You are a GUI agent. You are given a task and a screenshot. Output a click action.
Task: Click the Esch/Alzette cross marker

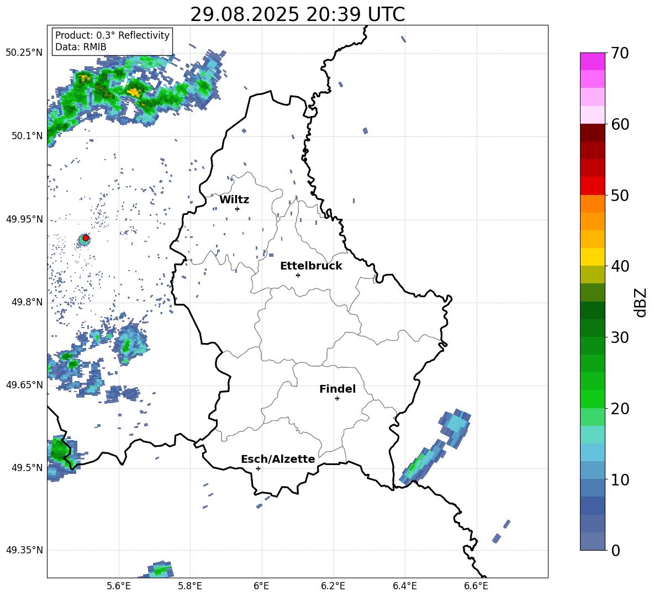pos(258,468)
